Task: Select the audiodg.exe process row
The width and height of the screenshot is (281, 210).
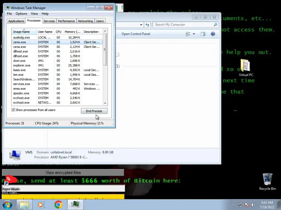Action: pos(57,37)
